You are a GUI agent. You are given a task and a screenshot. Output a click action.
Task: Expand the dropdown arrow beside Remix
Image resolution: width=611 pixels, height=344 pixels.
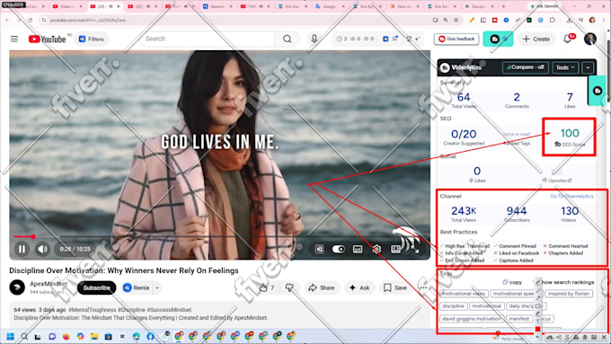[x=157, y=288]
